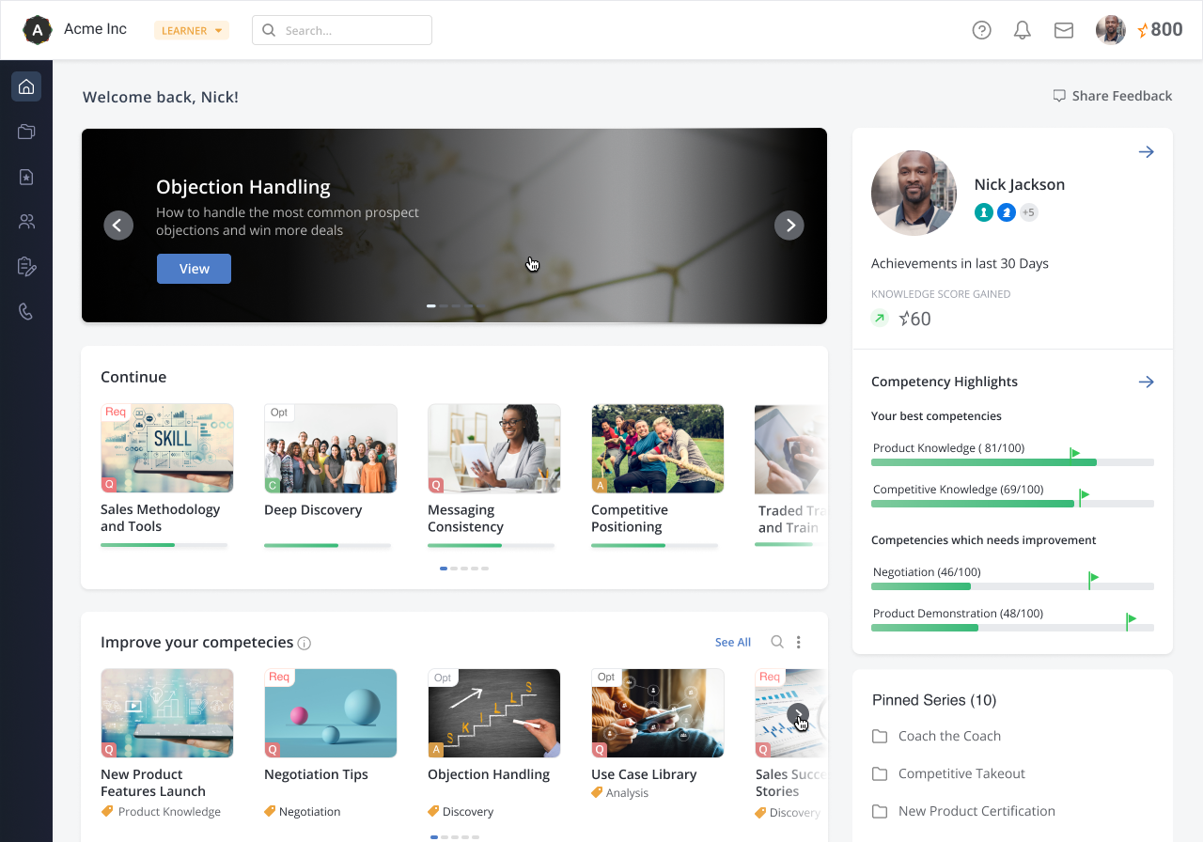Open the Coach the Coach pinned series
Screen dimensions: 1203x842
tap(949, 736)
